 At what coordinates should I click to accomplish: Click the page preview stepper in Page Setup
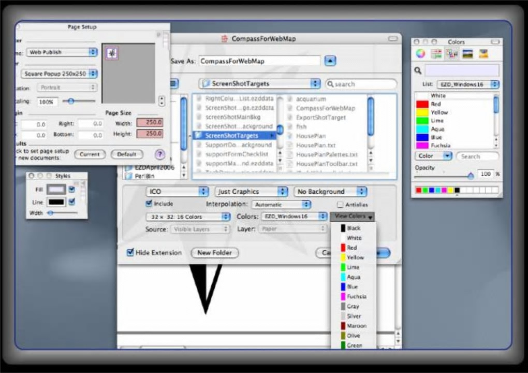pos(162,101)
